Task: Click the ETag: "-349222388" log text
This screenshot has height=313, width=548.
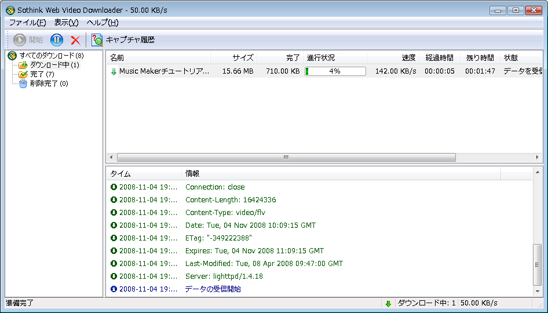Action: pyautogui.click(x=218, y=238)
